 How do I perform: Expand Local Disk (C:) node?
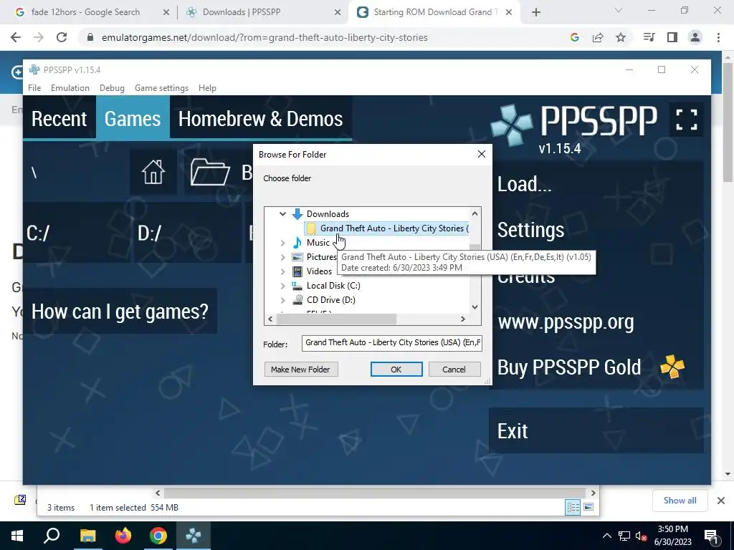tap(282, 286)
